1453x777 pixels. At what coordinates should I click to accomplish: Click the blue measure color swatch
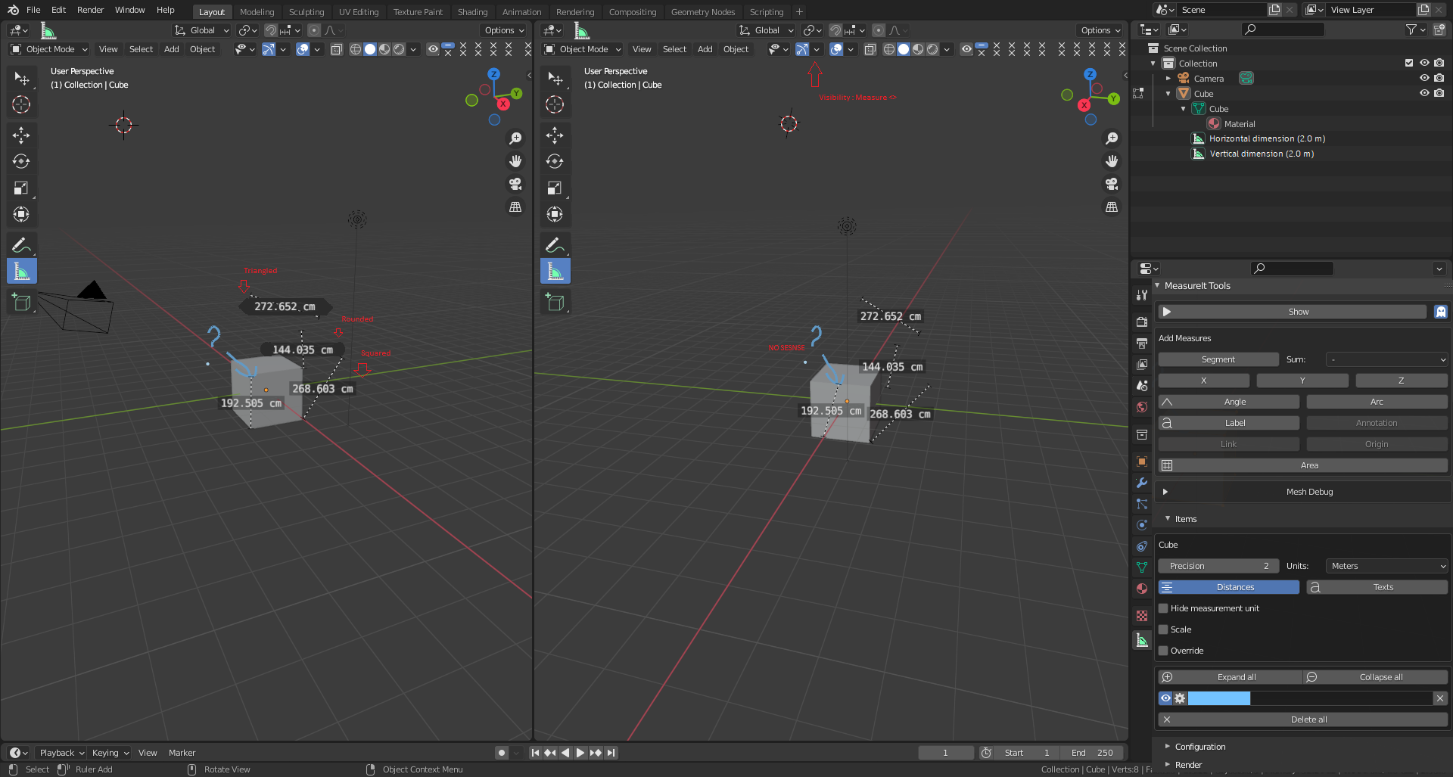coord(1219,698)
